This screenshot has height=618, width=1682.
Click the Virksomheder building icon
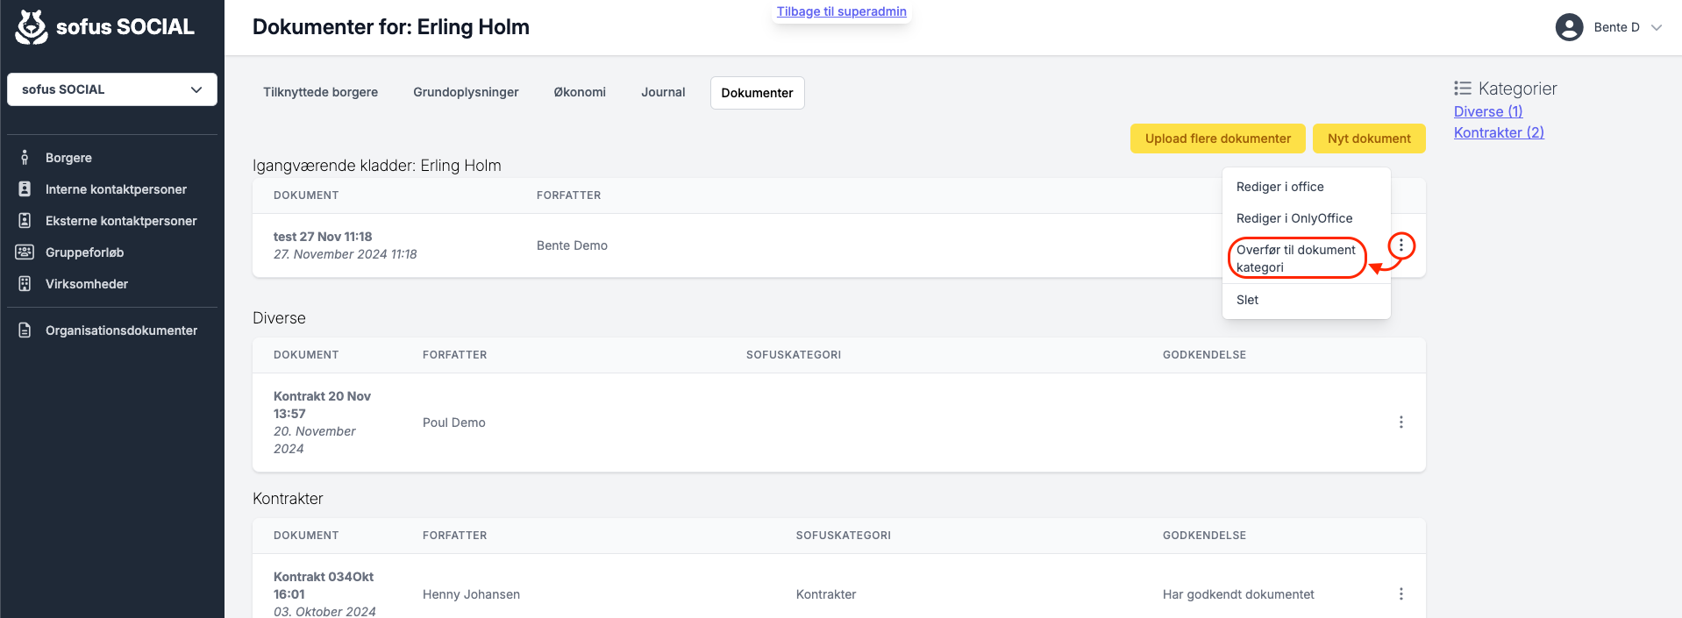tap(25, 284)
